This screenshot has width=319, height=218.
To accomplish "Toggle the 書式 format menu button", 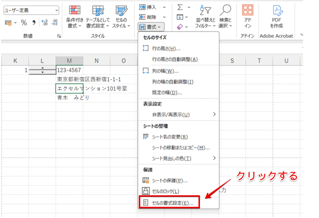I will (x=151, y=27).
